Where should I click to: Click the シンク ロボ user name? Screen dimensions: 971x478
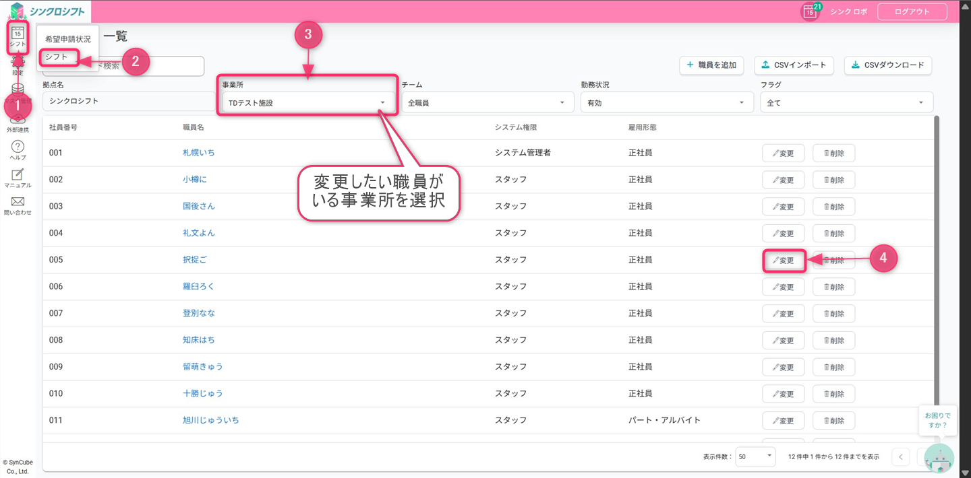click(x=849, y=12)
